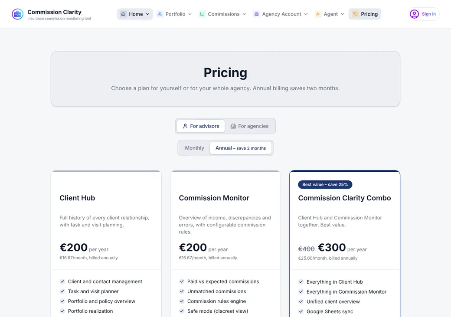
Task: Click the Pricing tag icon
Action: (x=355, y=14)
